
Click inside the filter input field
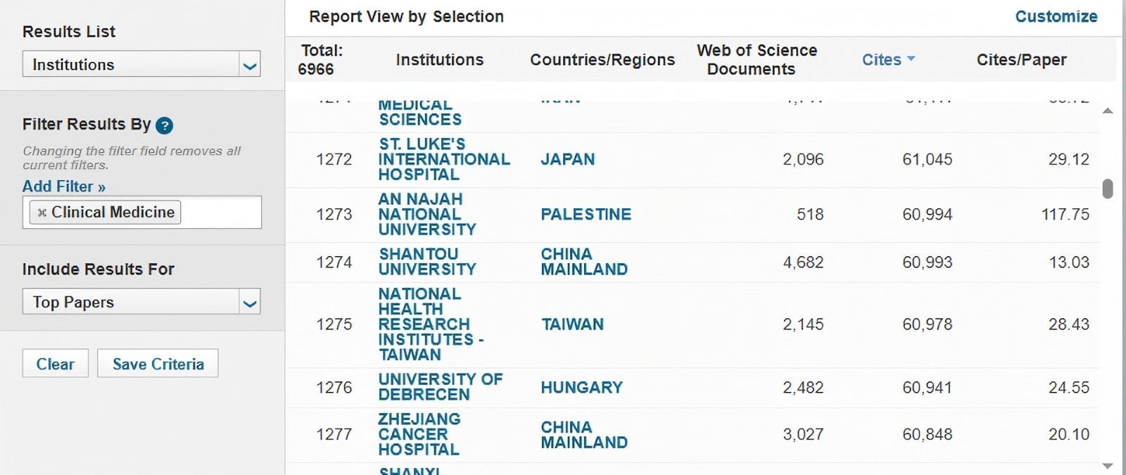pos(220,213)
